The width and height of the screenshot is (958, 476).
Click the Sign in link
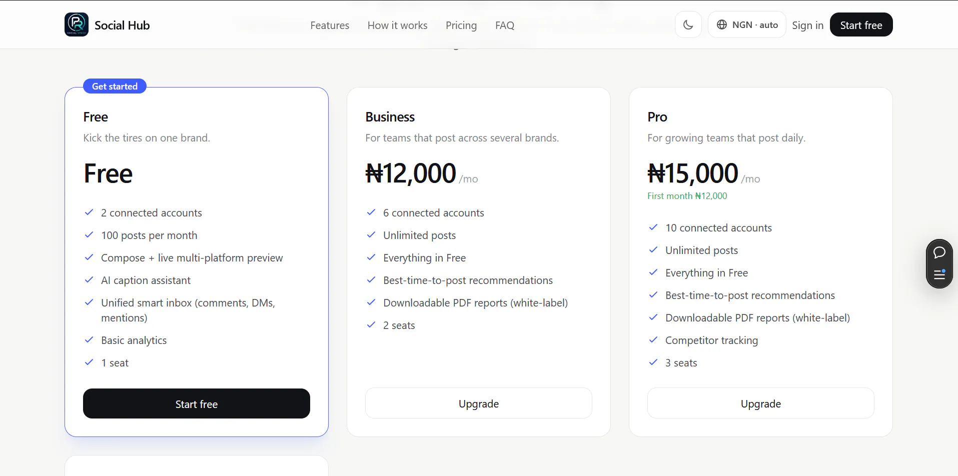coord(807,25)
